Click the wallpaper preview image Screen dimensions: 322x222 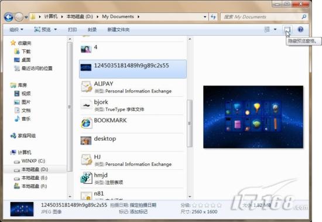(x=253, y=117)
